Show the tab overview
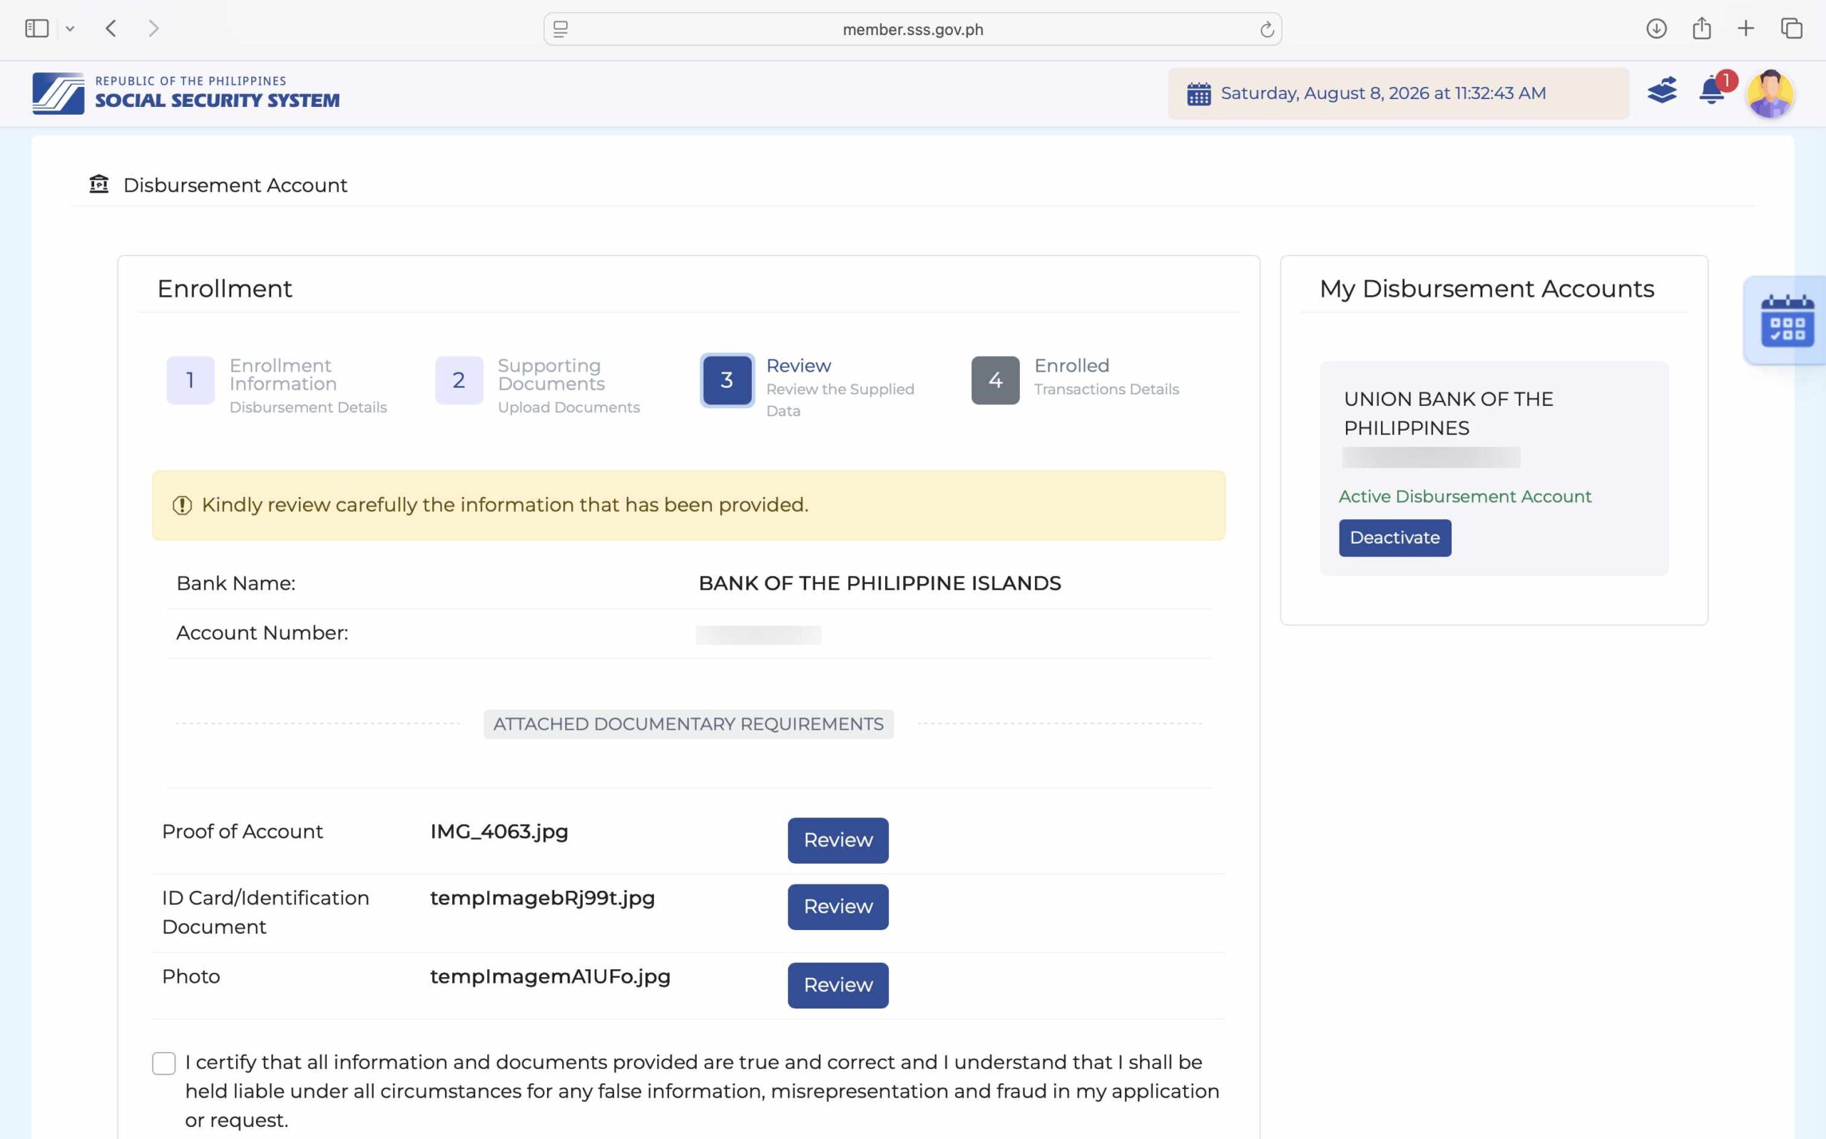Viewport: 1826px width, 1139px height. pos(1790,29)
